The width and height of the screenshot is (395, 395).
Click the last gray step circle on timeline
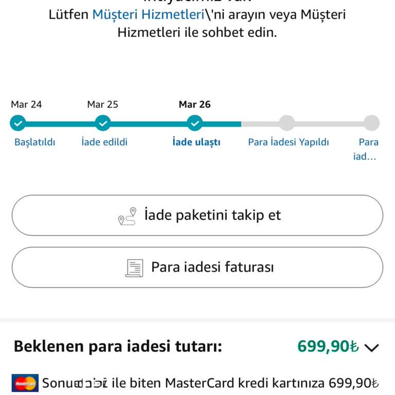click(371, 123)
